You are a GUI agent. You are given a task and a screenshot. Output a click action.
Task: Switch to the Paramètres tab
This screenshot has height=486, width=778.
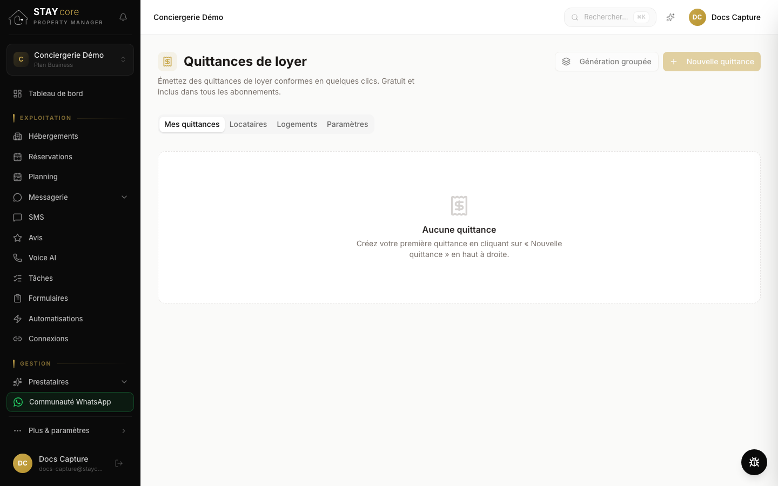347,124
